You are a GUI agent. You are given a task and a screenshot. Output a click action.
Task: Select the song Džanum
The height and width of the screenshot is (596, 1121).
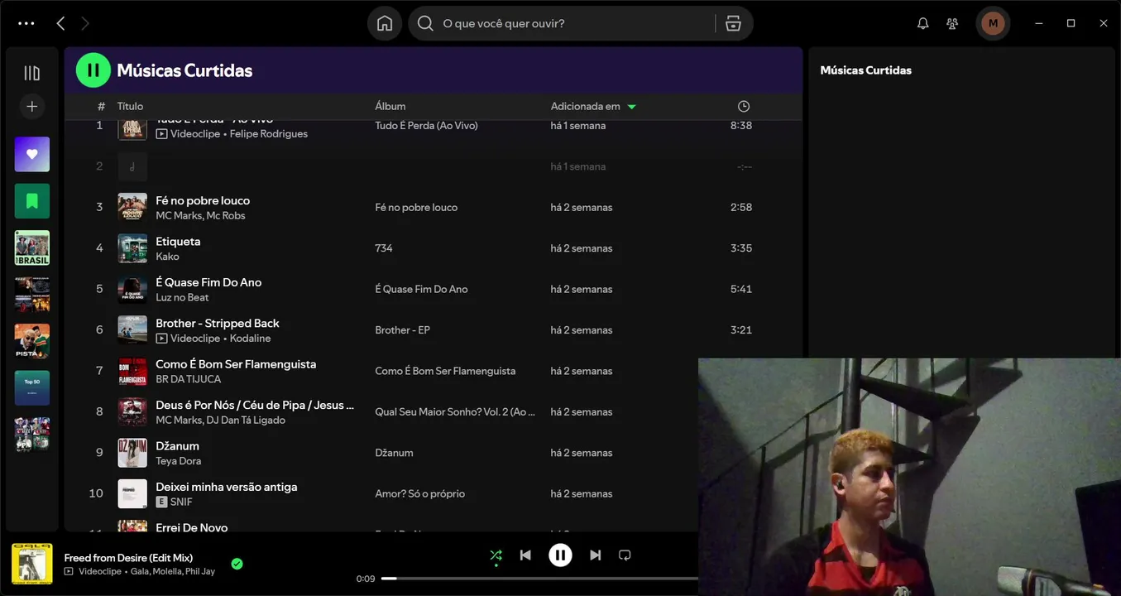[x=177, y=445]
